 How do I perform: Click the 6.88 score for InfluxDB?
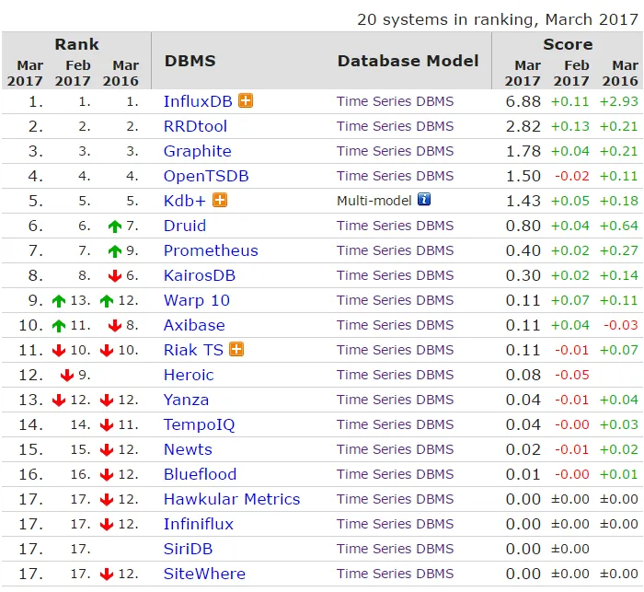tap(523, 101)
